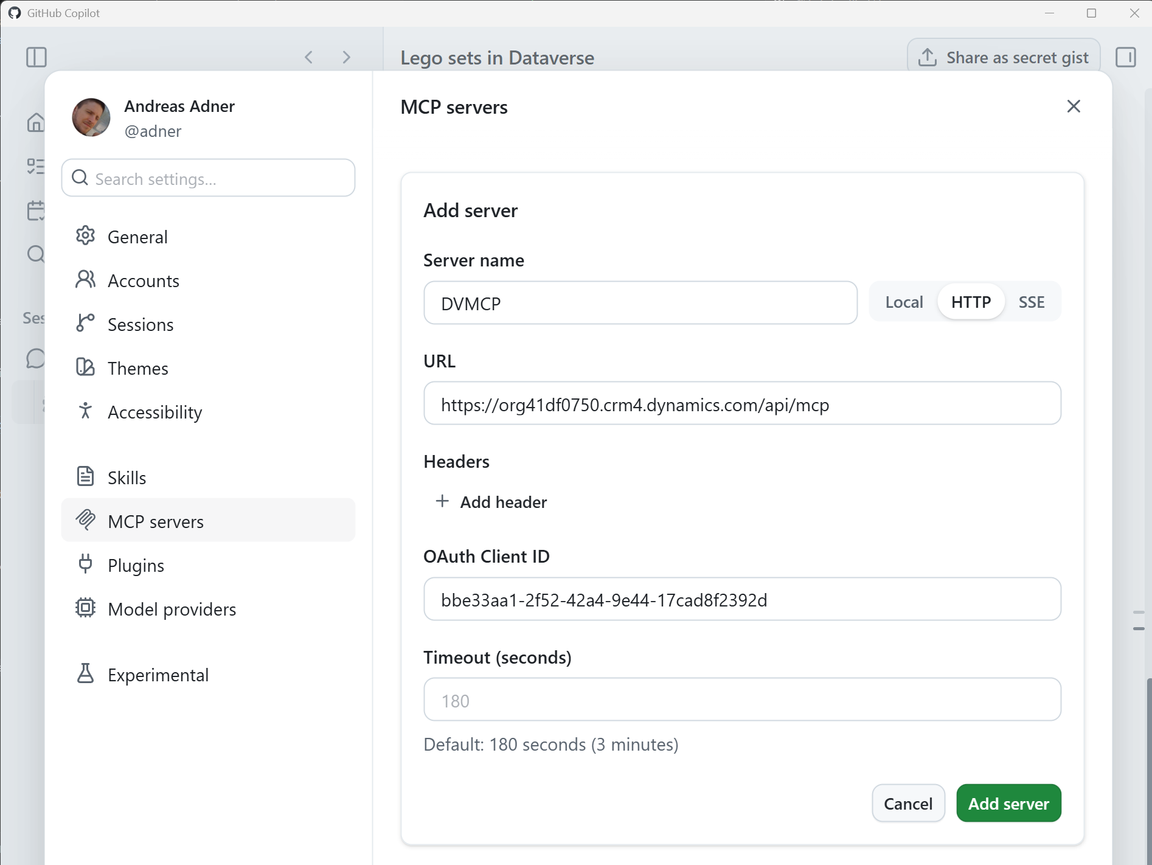The image size is (1152, 865).
Task: Click the Timeout seconds field
Action: point(742,700)
